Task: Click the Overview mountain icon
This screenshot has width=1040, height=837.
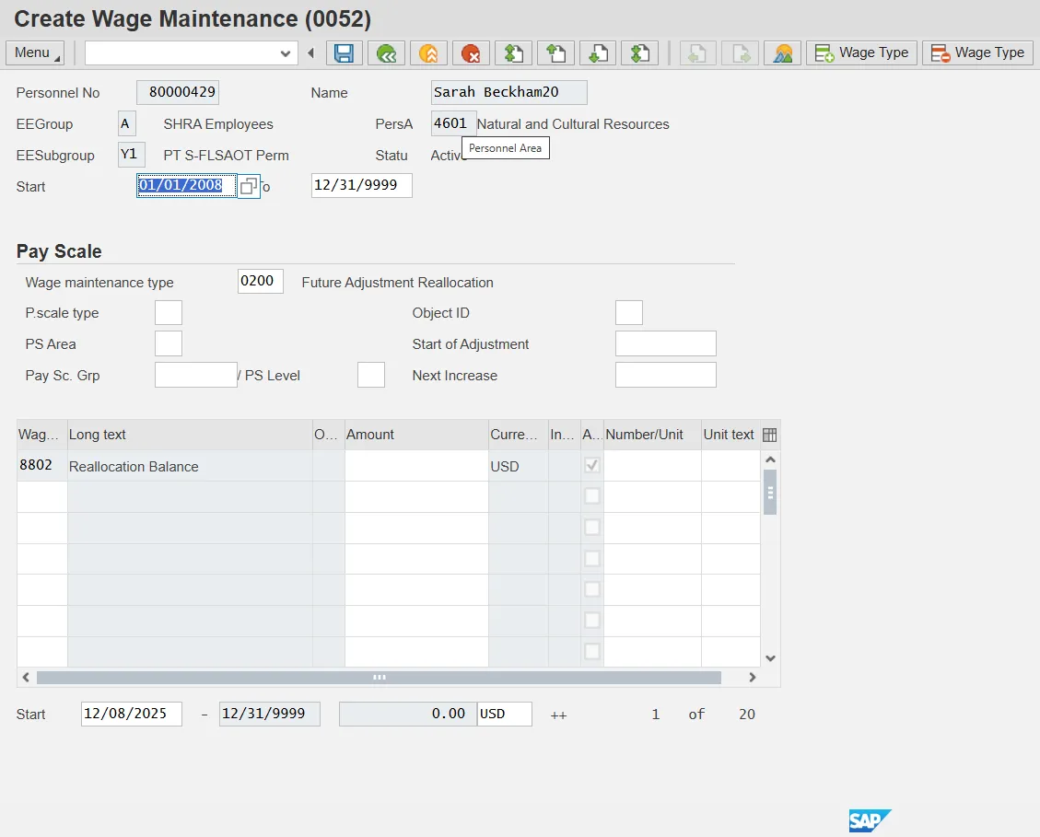Action: [782, 53]
